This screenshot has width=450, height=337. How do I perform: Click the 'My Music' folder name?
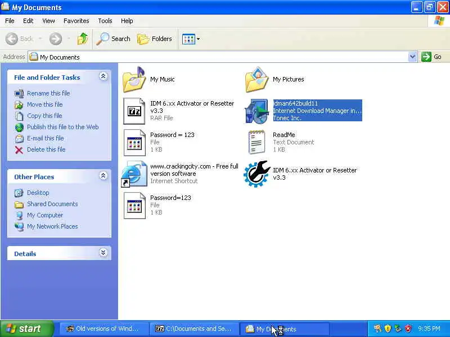tap(163, 79)
